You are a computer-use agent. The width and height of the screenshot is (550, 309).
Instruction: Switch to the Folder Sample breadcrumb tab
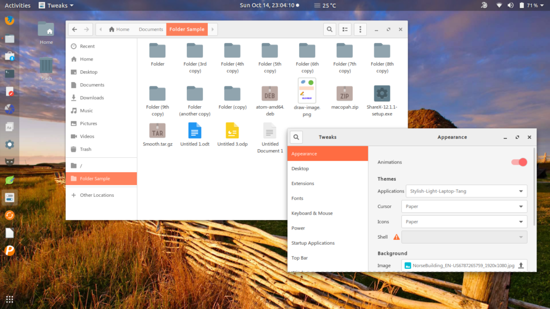coord(186,30)
